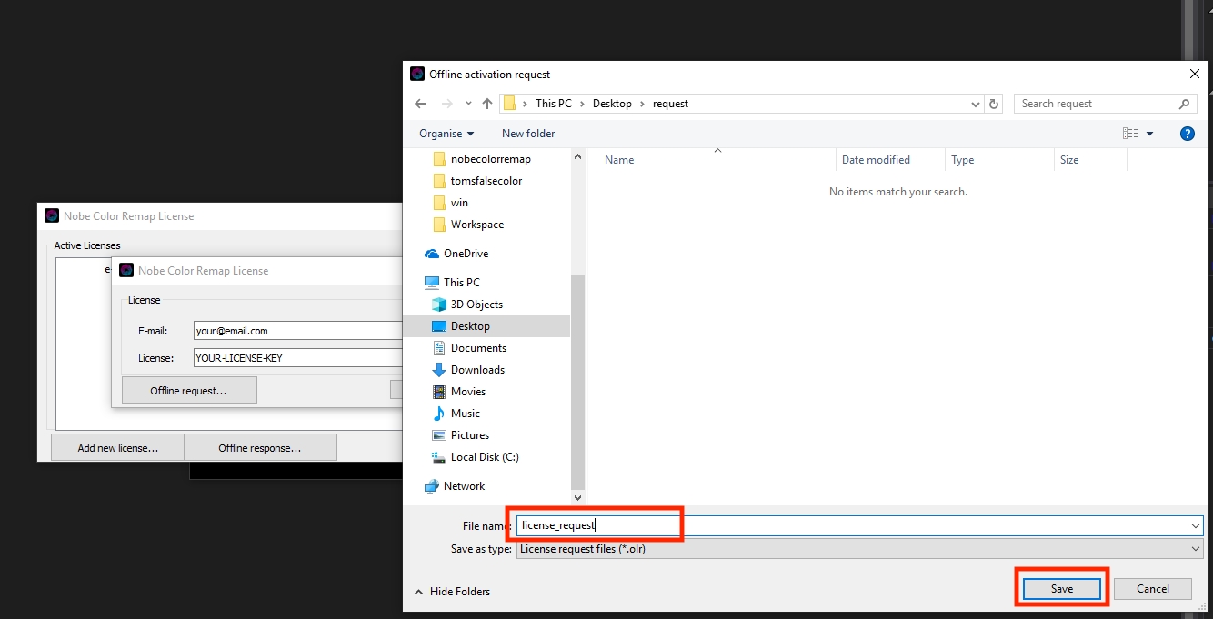Go up one folder level with Up arrow
The width and height of the screenshot is (1213, 619).
pyautogui.click(x=487, y=104)
